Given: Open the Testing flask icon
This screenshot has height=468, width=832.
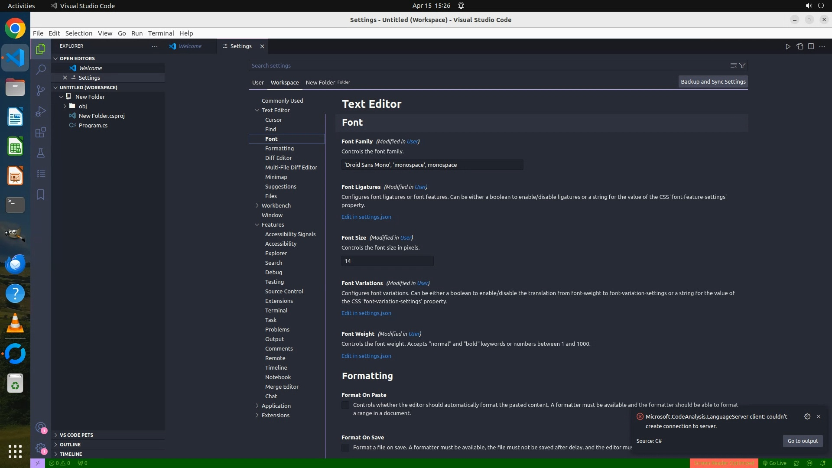Looking at the screenshot, I should (x=41, y=153).
